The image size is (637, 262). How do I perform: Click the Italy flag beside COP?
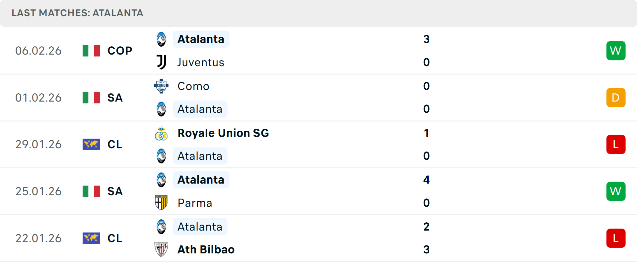pos(91,51)
